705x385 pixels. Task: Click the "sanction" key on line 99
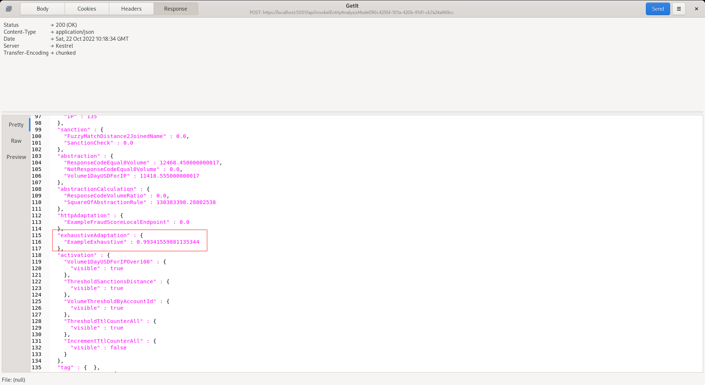point(74,130)
